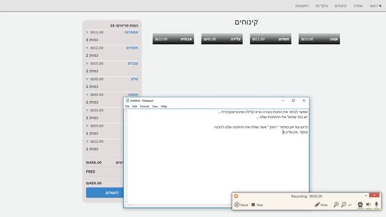Image resolution: width=386 pixels, height=217 pixels.
Task: Activate the Draw pencil tool
Action: click(x=321, y=205)
